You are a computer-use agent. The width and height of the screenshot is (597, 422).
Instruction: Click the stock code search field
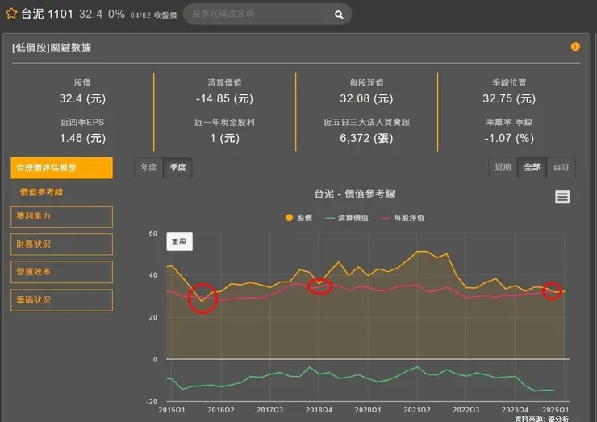click(x=267, y=14)
